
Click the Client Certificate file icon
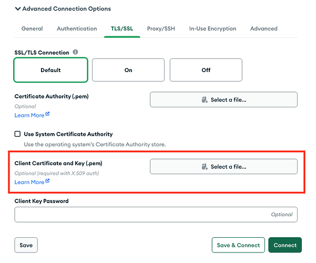tap(205, 167)
